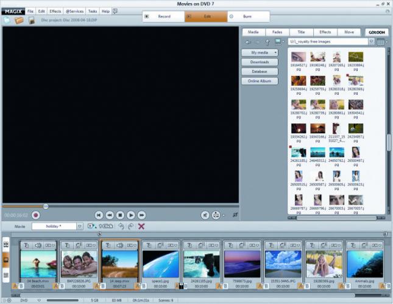Open the Downloads media folder

click(x=260, y=62)
